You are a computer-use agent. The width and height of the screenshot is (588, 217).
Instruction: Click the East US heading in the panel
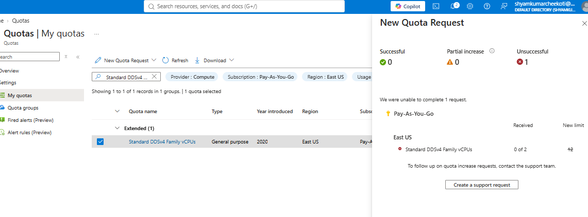pyautogui.click(x=402, y=137)
